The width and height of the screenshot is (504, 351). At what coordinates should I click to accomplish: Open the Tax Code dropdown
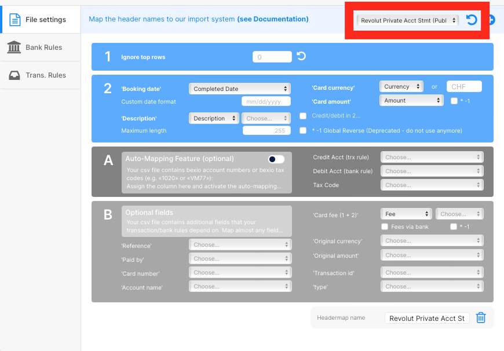pyautogui.click(x=432, y=185)
